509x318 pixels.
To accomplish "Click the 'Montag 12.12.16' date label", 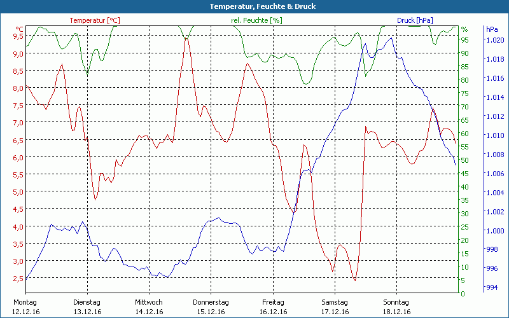I will click(x=25, y=307).
